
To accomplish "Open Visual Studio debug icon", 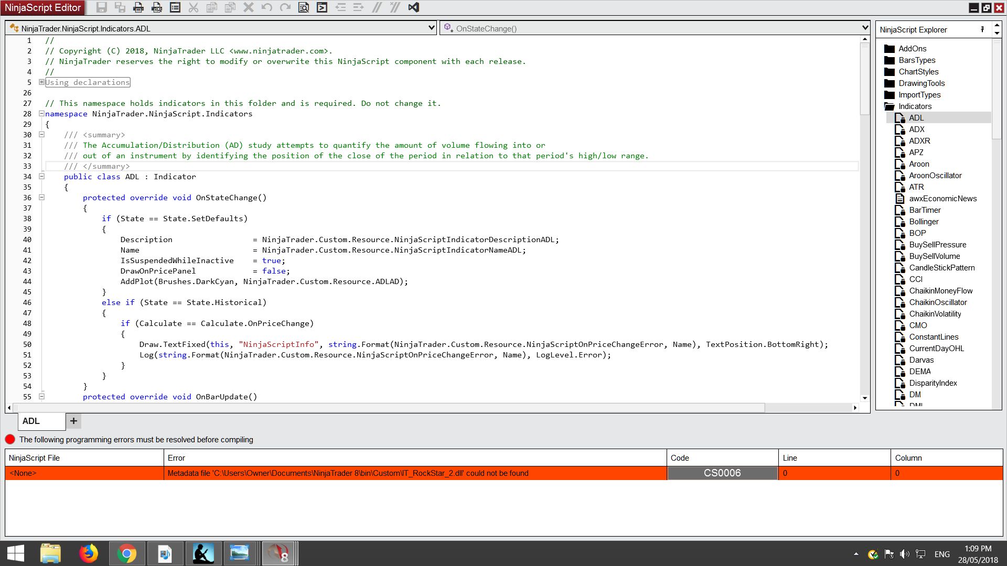I will (x=413, y=7).
